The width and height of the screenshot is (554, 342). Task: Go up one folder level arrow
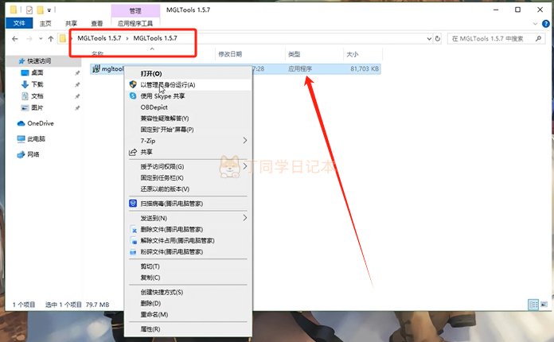coord(51,38)
